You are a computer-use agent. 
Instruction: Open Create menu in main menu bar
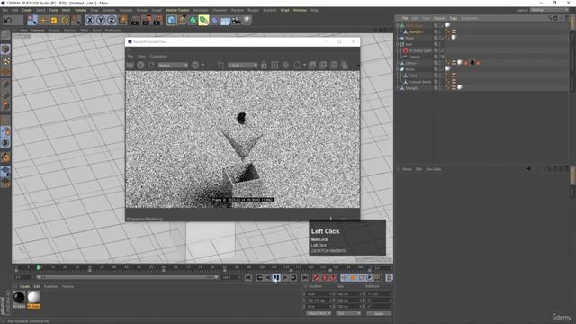(27, 10)
